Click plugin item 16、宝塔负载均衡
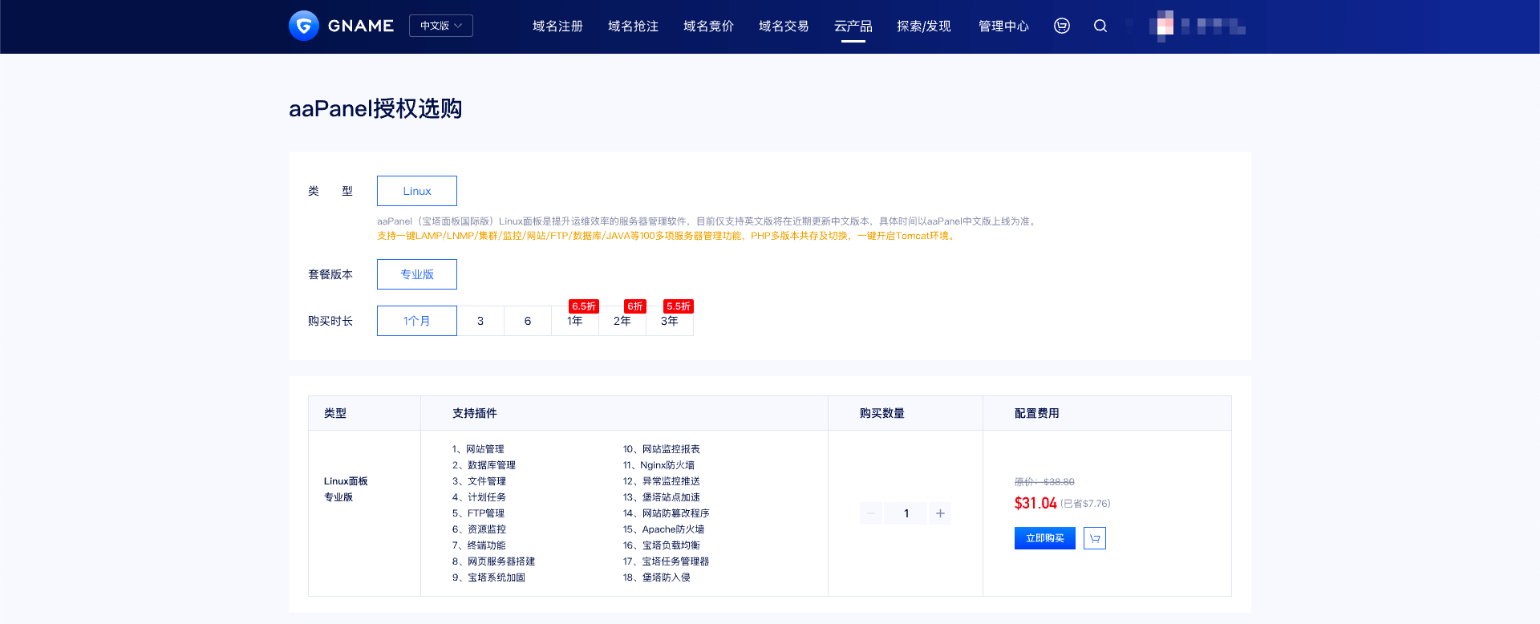The image size is (1540, 624). point(661,545)
